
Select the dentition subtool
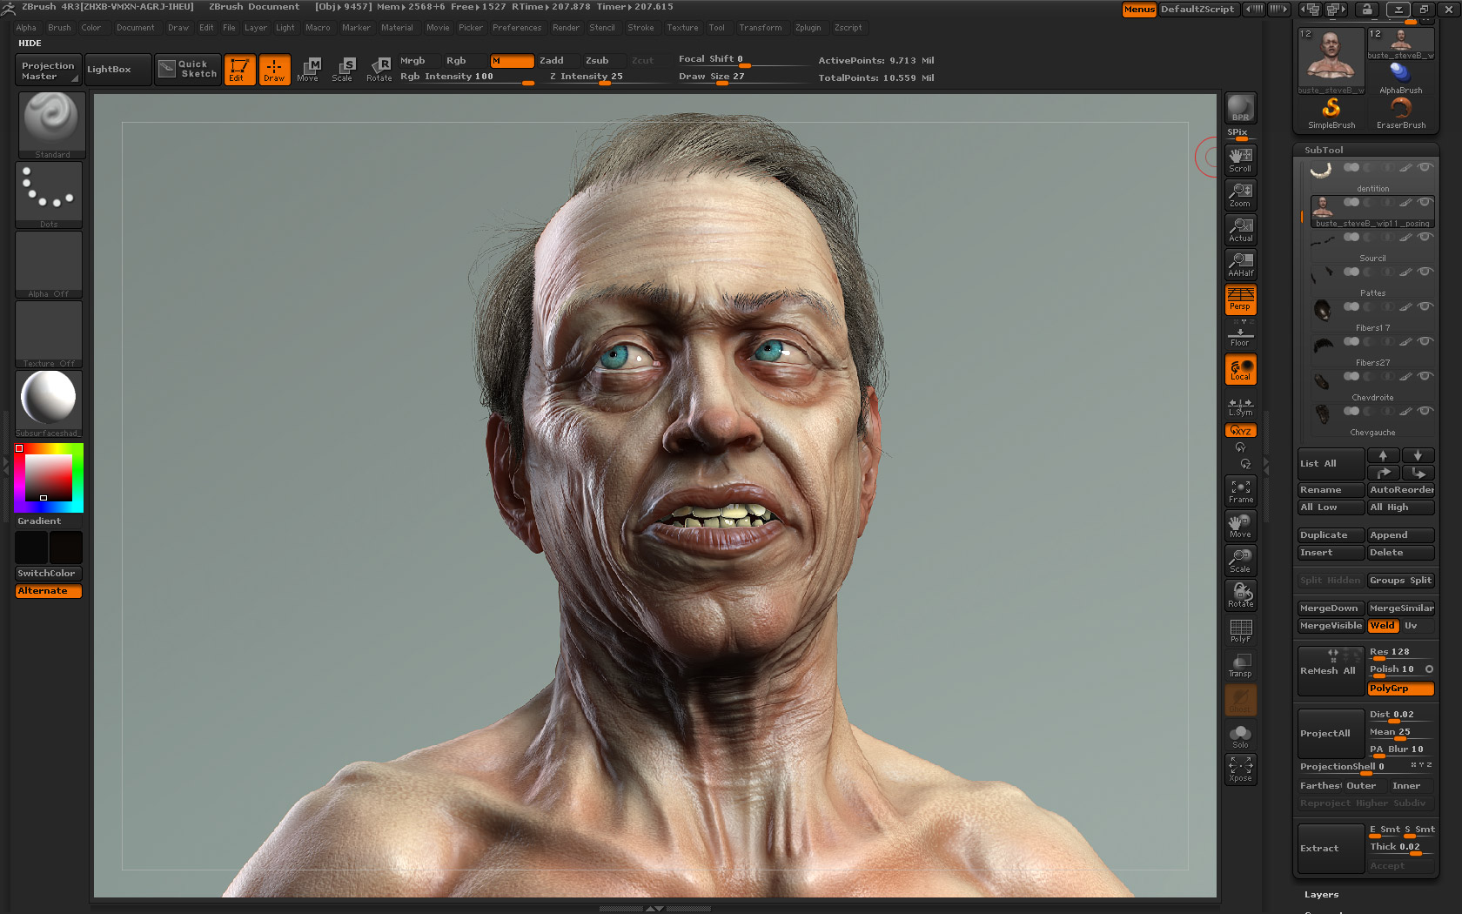(x=1372, y=177)
